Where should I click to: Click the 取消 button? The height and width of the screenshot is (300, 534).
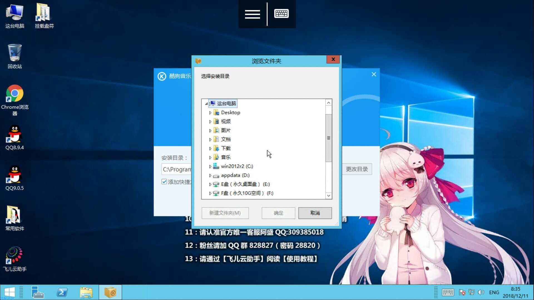coord(315,213)
